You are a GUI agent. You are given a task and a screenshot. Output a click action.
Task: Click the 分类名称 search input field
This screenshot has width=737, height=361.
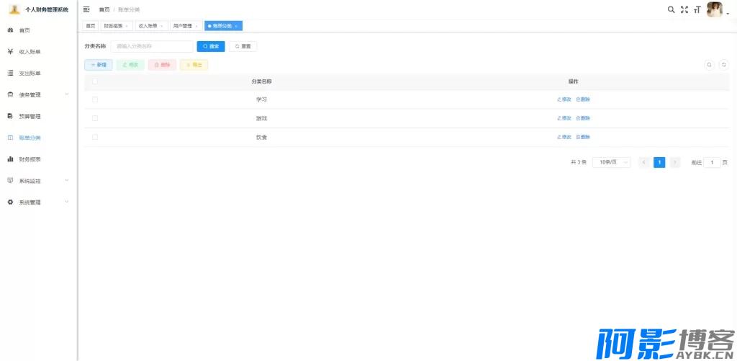152,46
